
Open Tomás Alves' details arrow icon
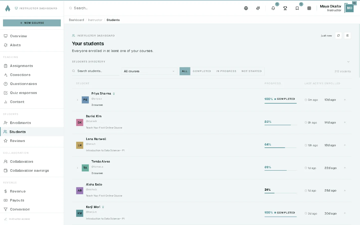click(345, 168)
